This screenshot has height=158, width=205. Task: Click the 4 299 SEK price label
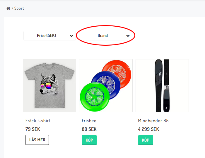(x=148, y=129)
